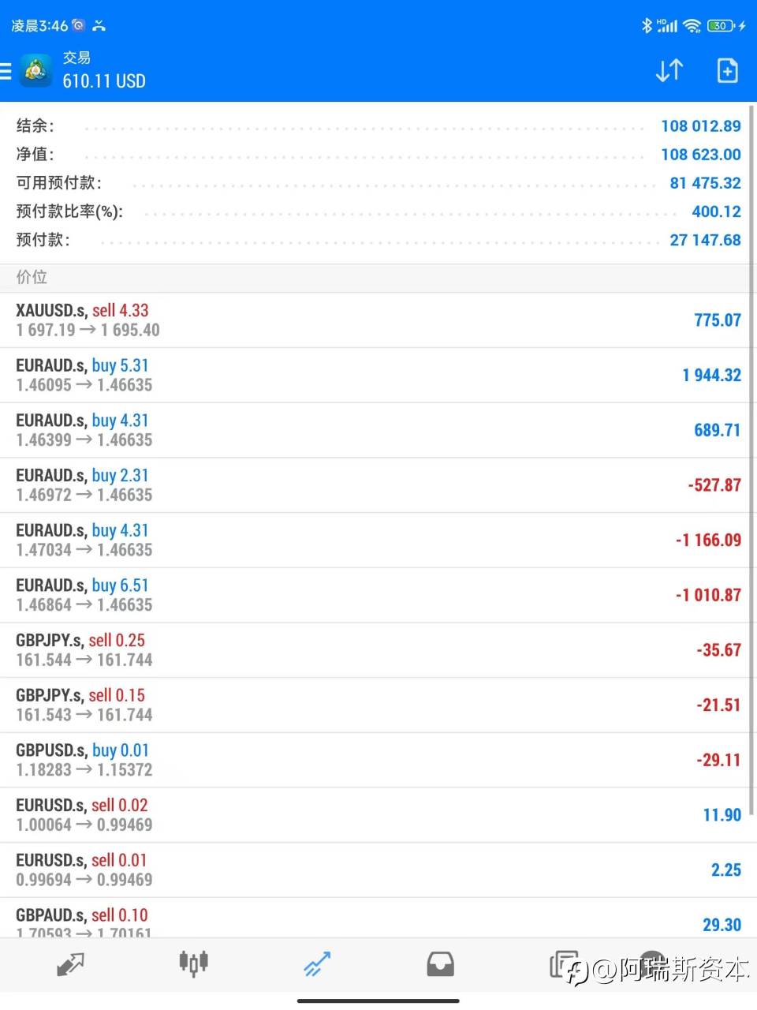Select the EURAUD.s buy 5.31 position
The image size is (757, 1010).
[x=378, y=376]
